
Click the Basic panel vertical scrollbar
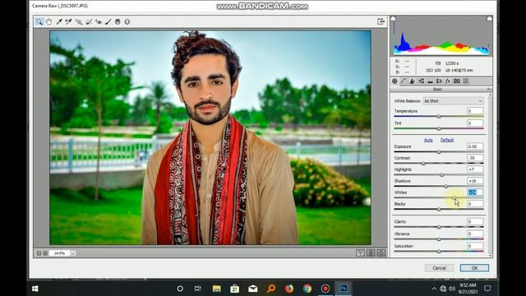click(x=491, y=175)
